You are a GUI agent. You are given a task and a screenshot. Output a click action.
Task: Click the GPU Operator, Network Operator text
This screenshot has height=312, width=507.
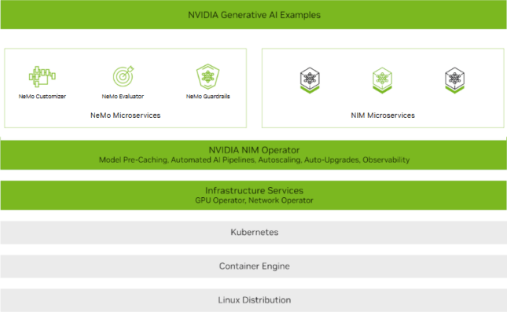[254, 200]
